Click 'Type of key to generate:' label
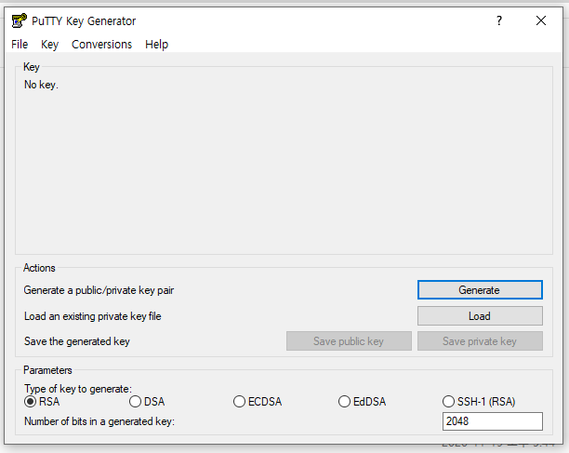The image size is (569, 453). 78,389
